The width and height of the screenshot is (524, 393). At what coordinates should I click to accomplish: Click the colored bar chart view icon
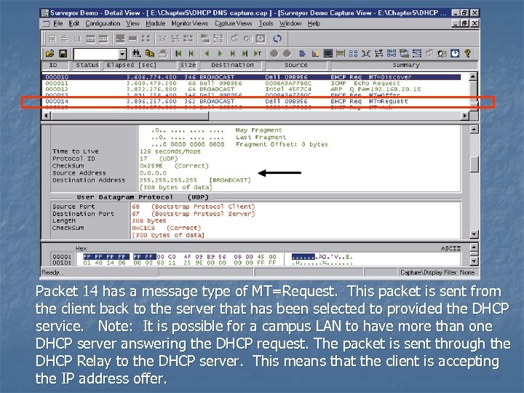(315, 53)
